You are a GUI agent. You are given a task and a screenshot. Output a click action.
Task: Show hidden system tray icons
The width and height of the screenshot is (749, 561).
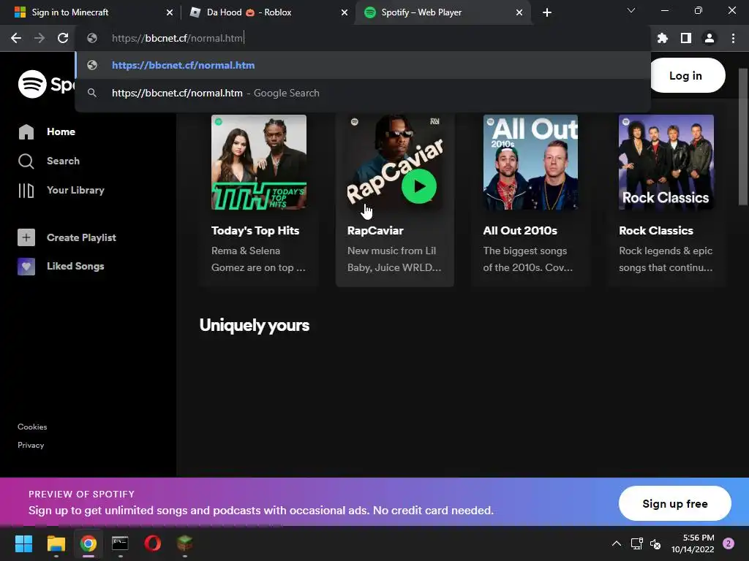617,543
